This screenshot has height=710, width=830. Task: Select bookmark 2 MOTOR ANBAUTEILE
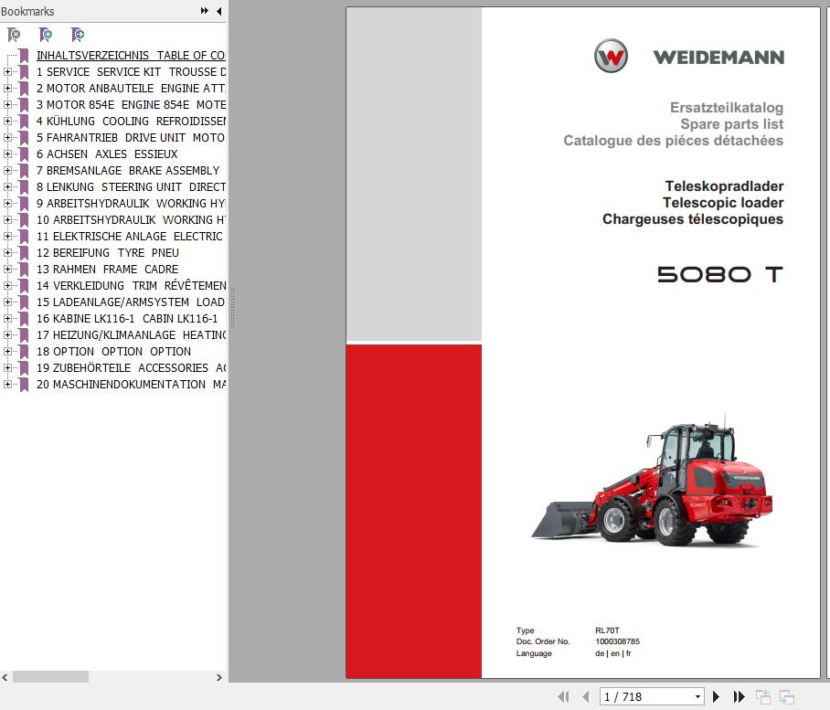131,89
